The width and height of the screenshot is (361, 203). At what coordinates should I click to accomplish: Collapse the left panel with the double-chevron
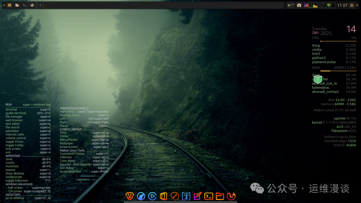click(x=4, y=5)
